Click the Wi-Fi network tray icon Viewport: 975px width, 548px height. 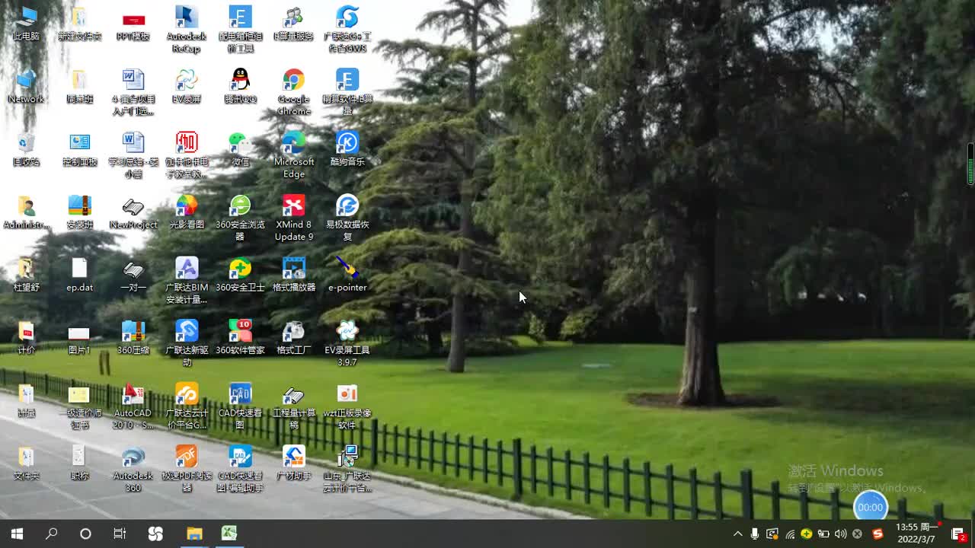pyautogui.click(x=790, y=534)
